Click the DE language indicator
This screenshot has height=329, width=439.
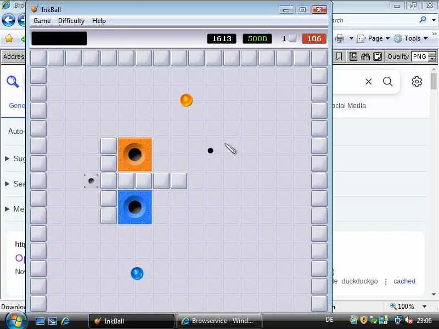click(x=329, y=320)
